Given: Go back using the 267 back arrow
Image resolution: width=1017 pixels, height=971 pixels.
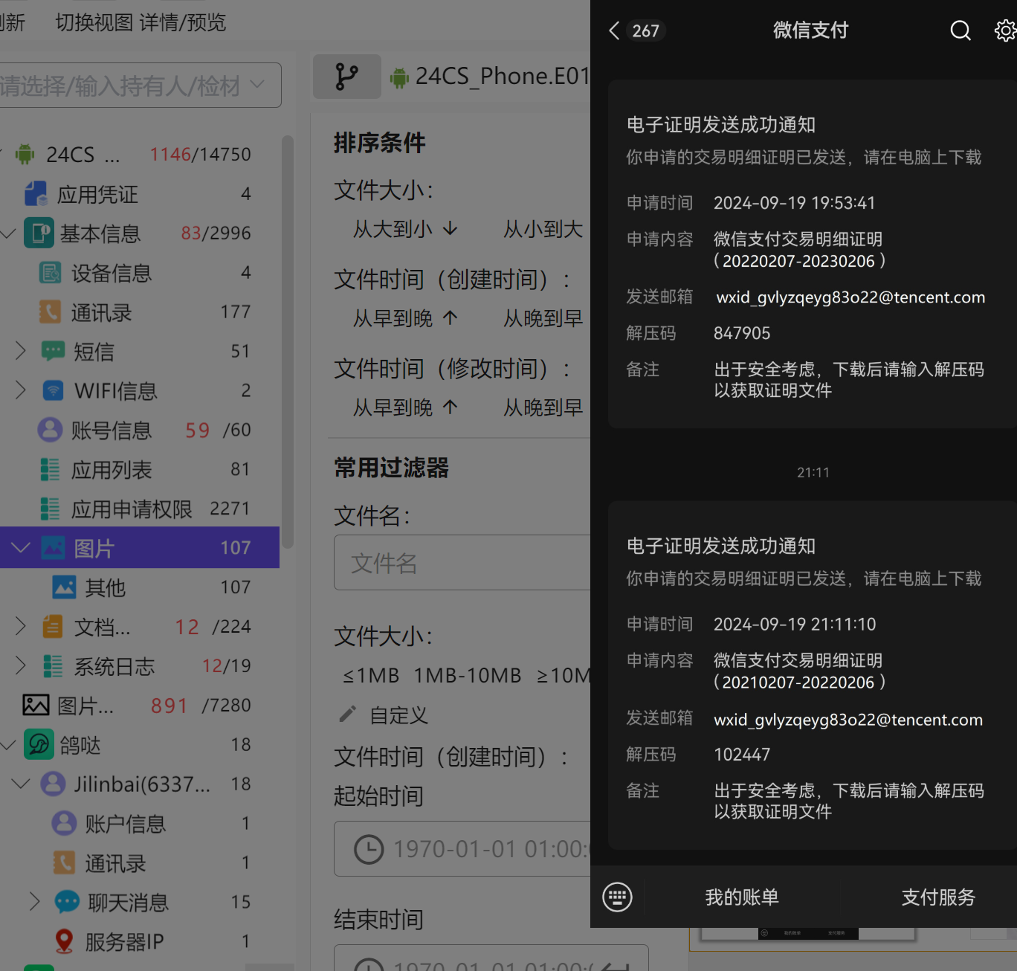Looking at the screenshot, I should (615, 30).
